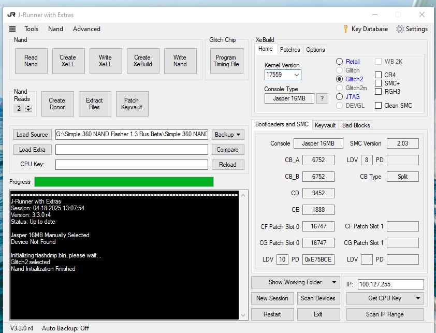The height and width of the screenshot is (333, 436).
Task: Switch to the Patches tab in XeBuild
Action: (x=289, y=50)
